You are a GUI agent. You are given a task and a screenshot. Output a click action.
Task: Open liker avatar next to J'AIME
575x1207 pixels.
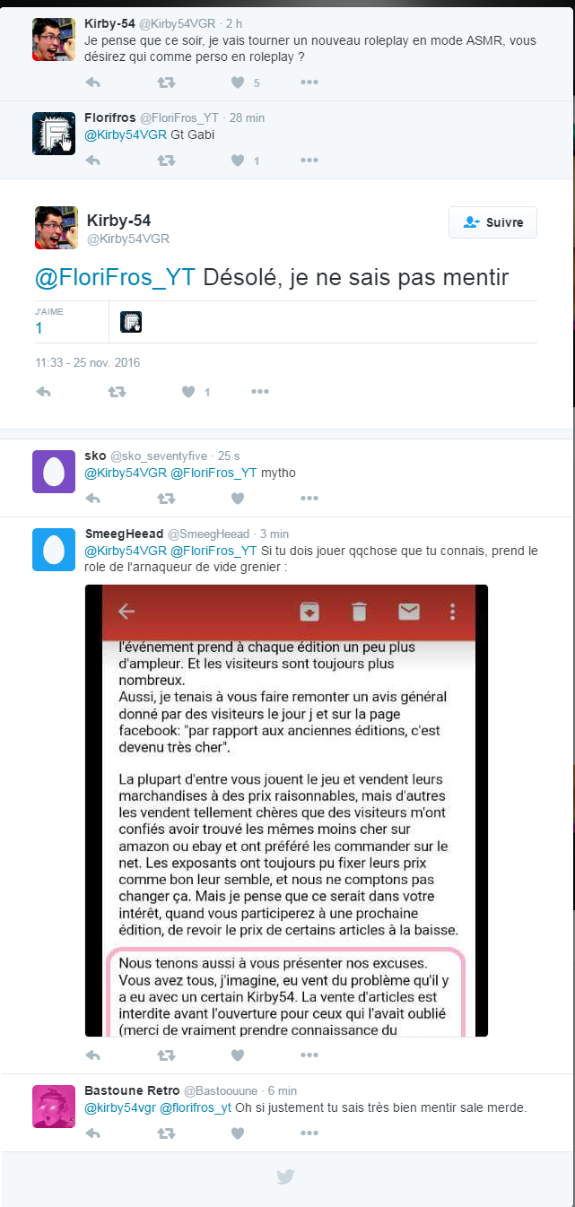click(x=131, y=322)
